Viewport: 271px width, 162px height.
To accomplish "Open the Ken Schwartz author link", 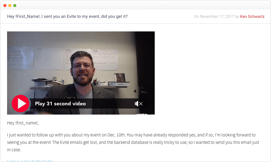I will [252, 16].
